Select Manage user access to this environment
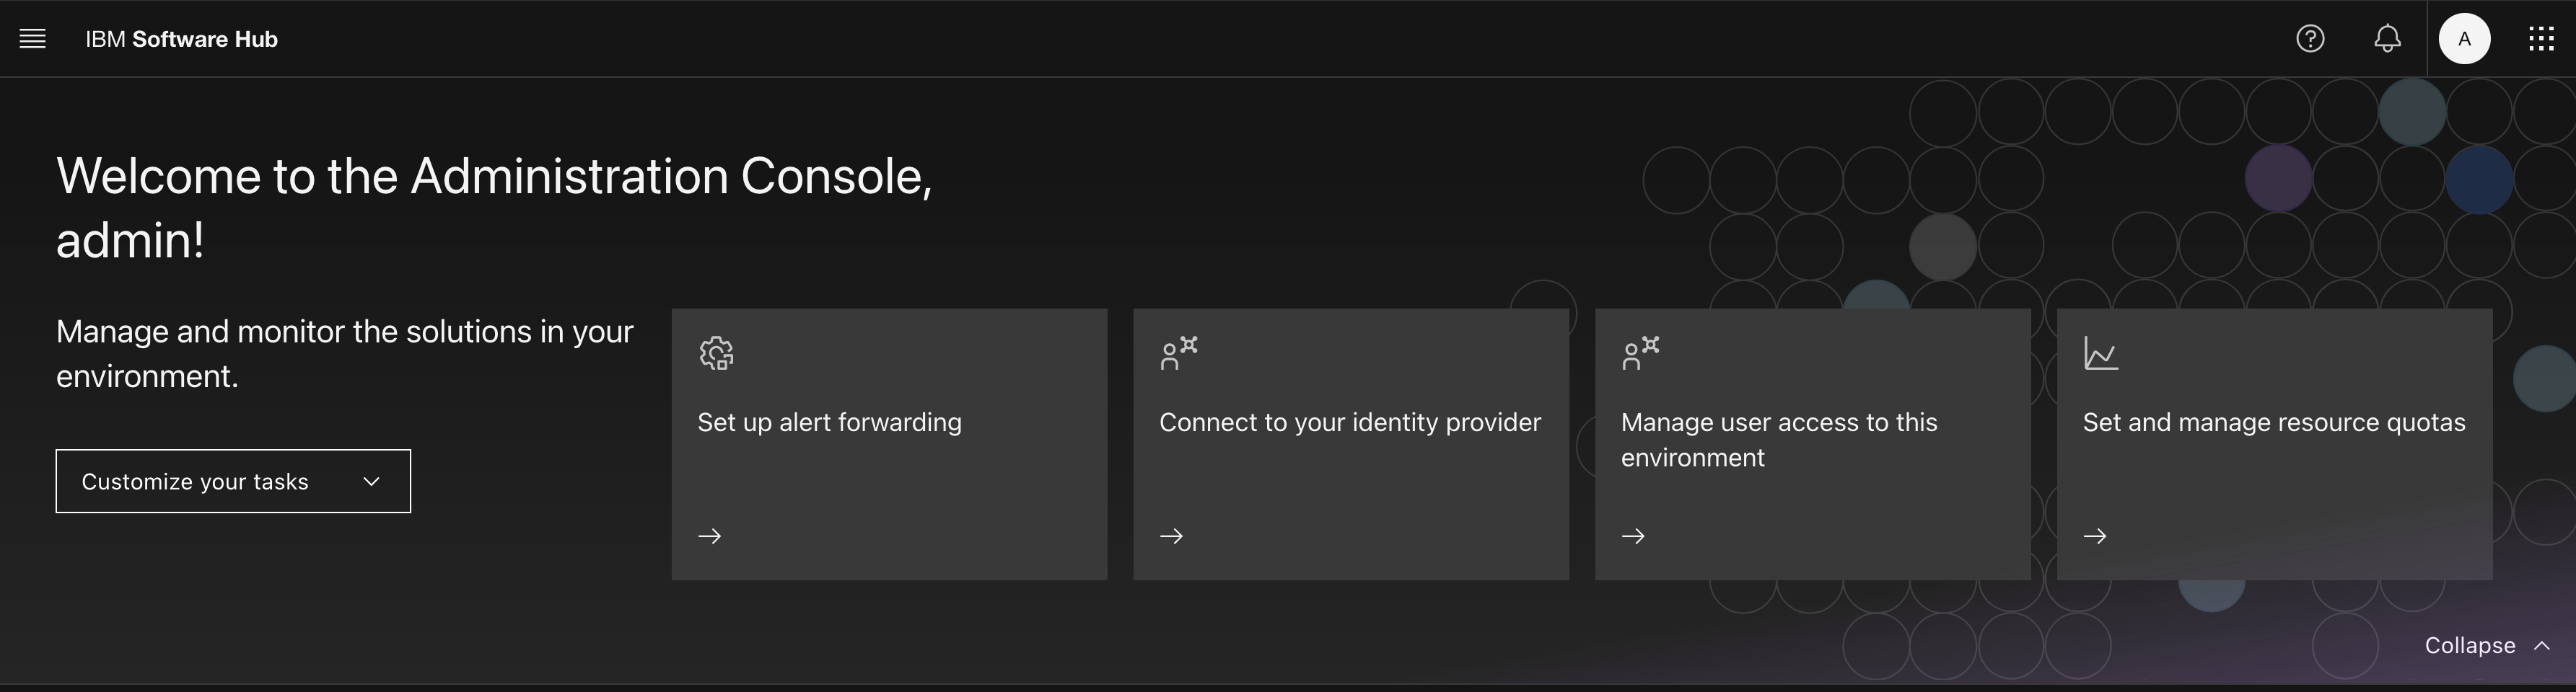Image resolution: width=2576 pixels, height=692 pixels. click(1779, 440)
